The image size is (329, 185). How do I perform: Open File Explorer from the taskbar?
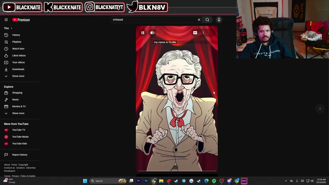161,181
